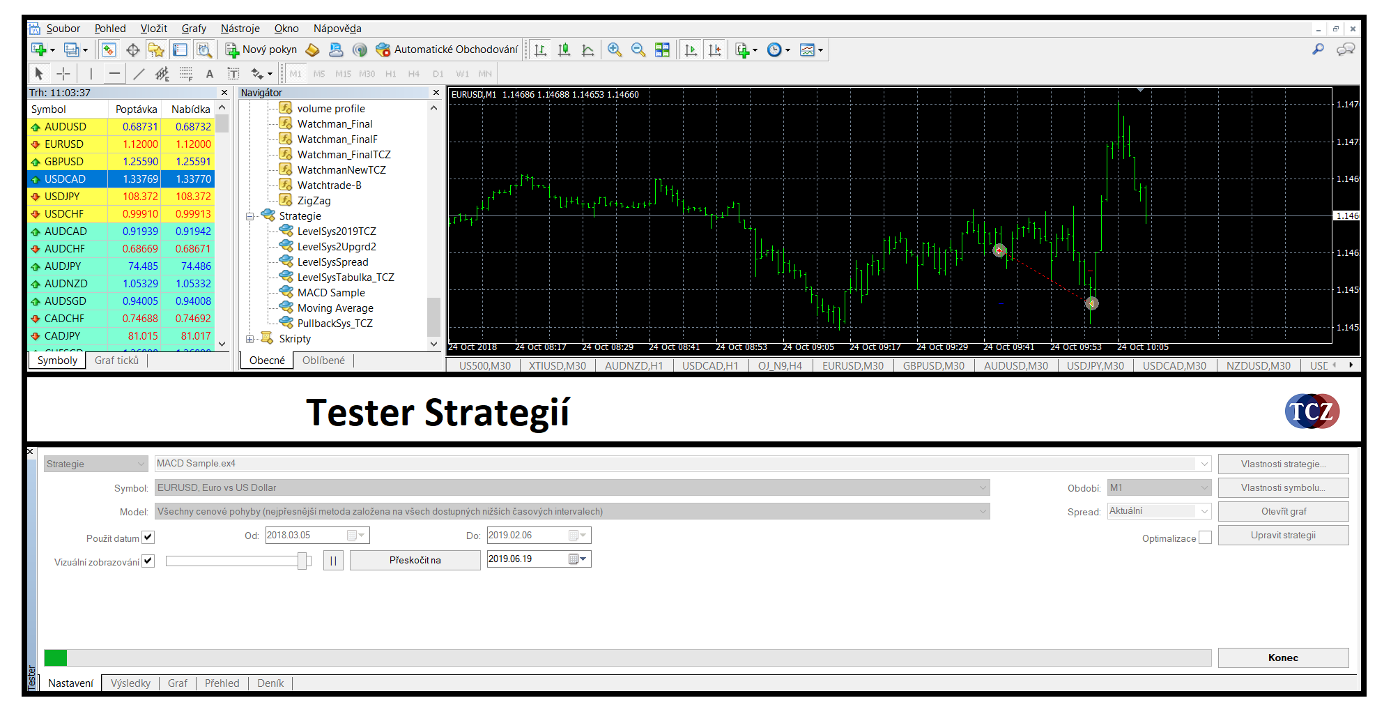1391x728 pixels.
Task: Click the Konec button
Action: tap(1282, 658)
